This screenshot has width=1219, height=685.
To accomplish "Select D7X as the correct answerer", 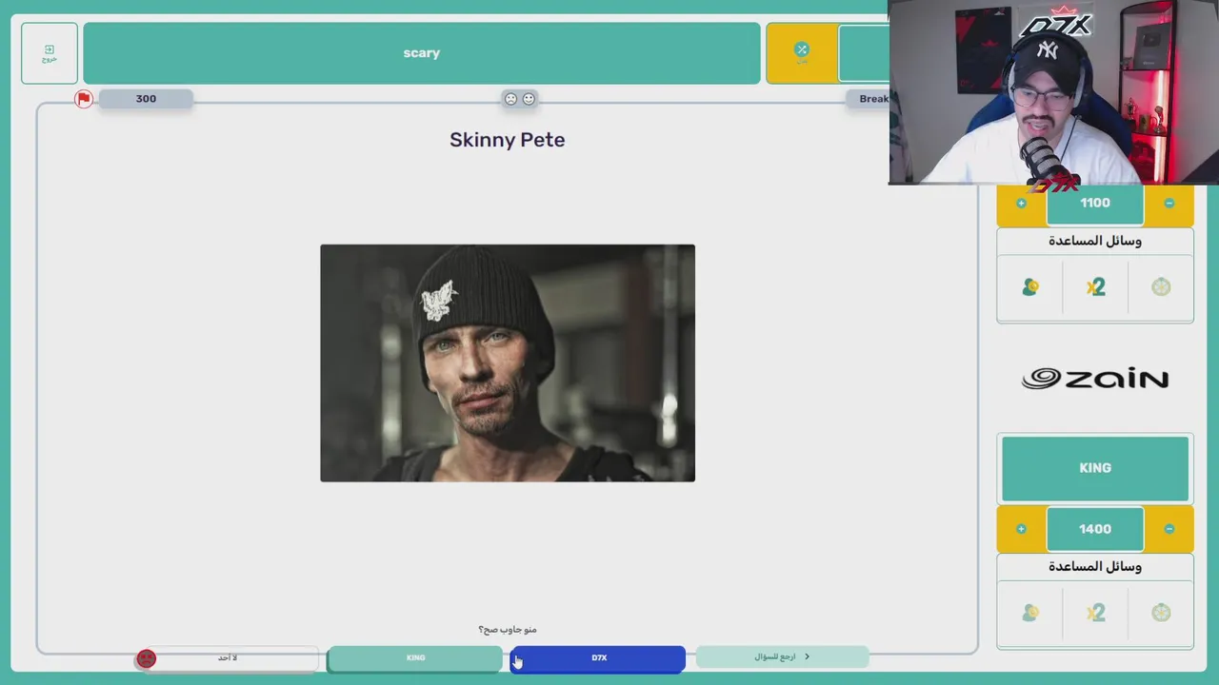I will pos(598,658).
